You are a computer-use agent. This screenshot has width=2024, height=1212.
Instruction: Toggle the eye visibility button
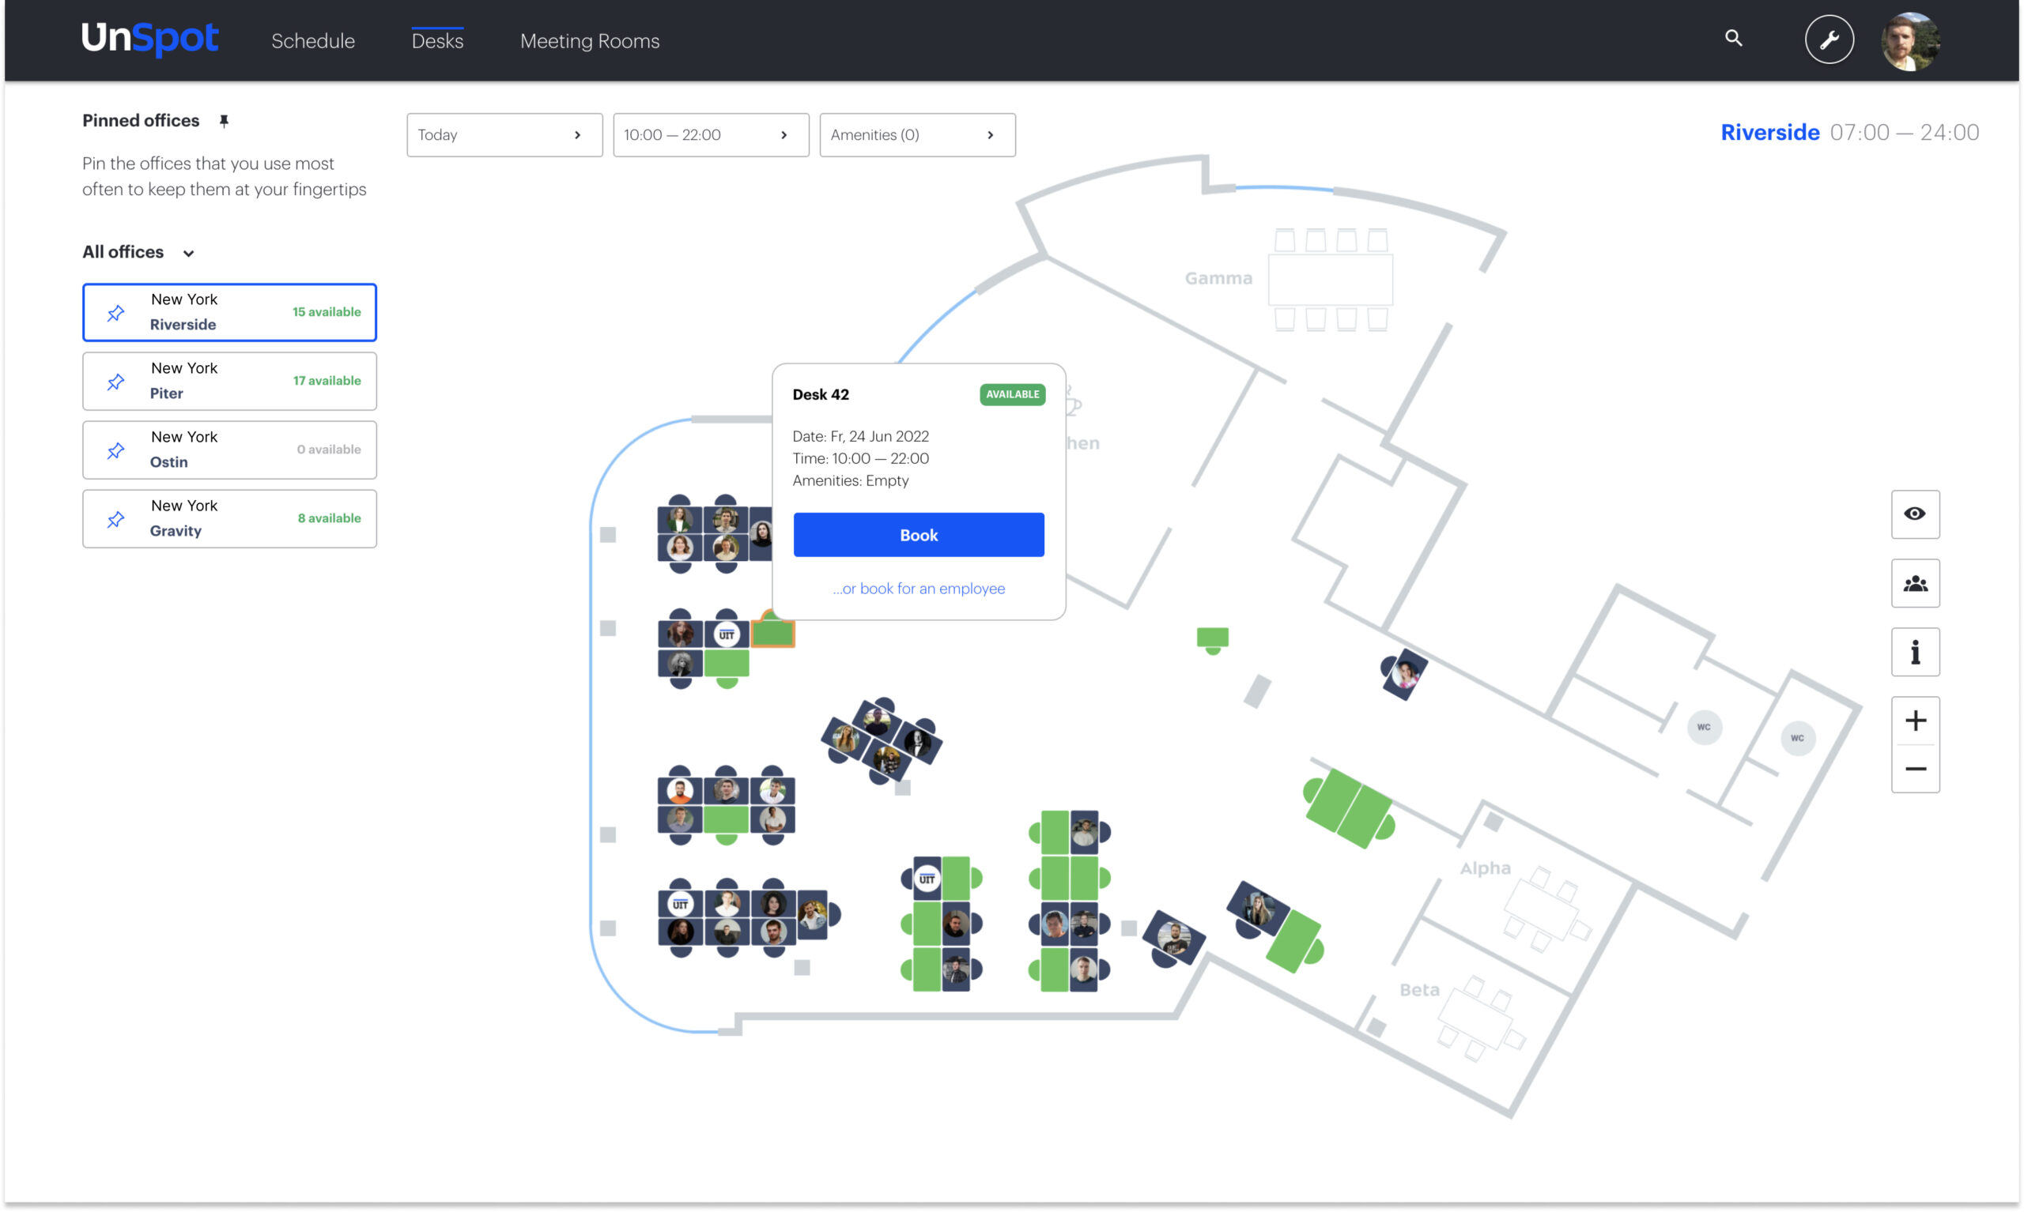(x=1915, y=514)
